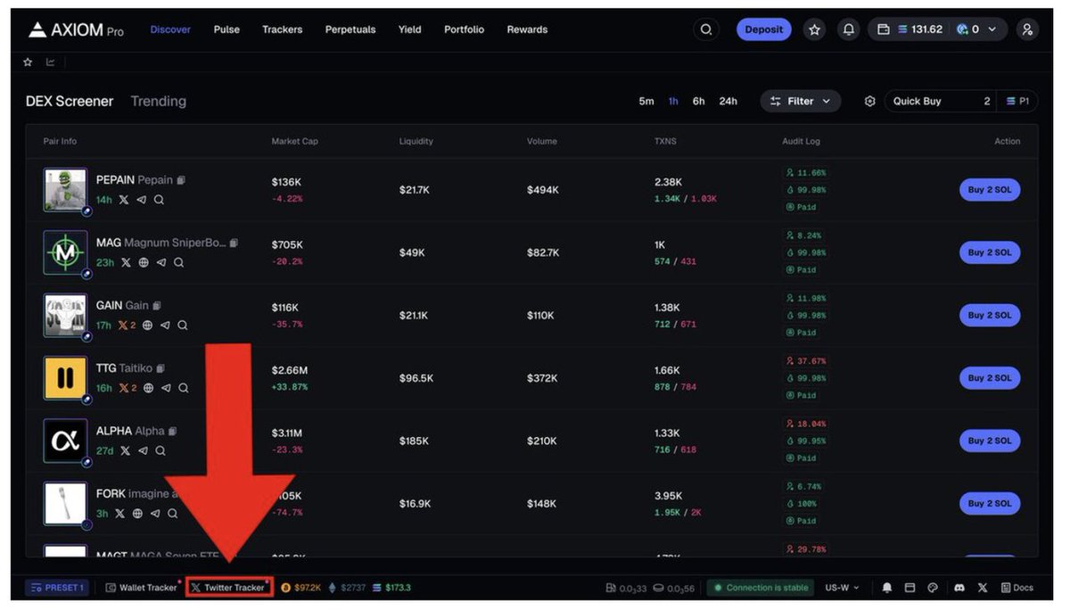1070x610 pixels.
Task: Click the star icon below the logo
Action: [x=28, y=62]
